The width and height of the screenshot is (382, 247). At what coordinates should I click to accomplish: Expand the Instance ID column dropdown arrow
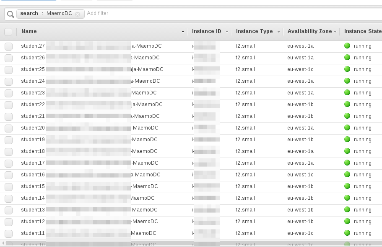(x=227, y=32)
